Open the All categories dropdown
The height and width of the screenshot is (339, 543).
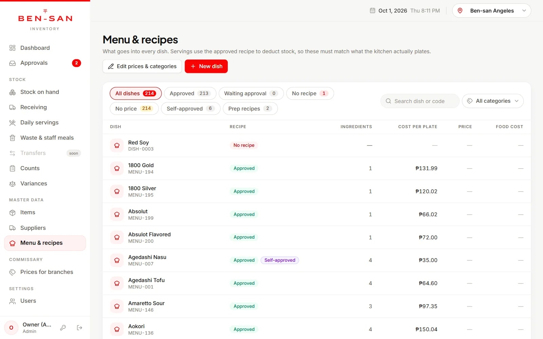click(x=492, y=101)
